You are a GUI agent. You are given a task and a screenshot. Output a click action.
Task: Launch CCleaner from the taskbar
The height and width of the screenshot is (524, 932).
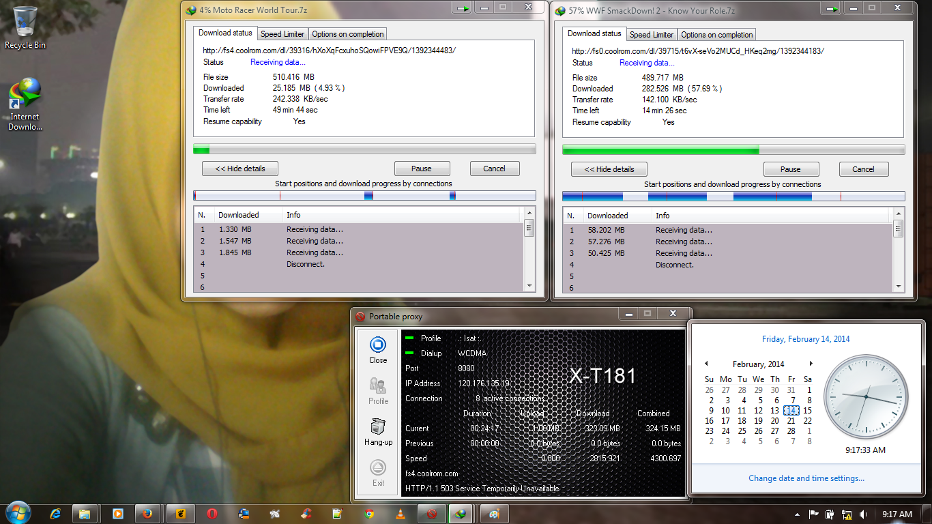point(307,514)
